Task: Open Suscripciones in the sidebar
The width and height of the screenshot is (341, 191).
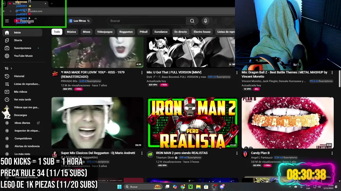Action: (22, 48)
